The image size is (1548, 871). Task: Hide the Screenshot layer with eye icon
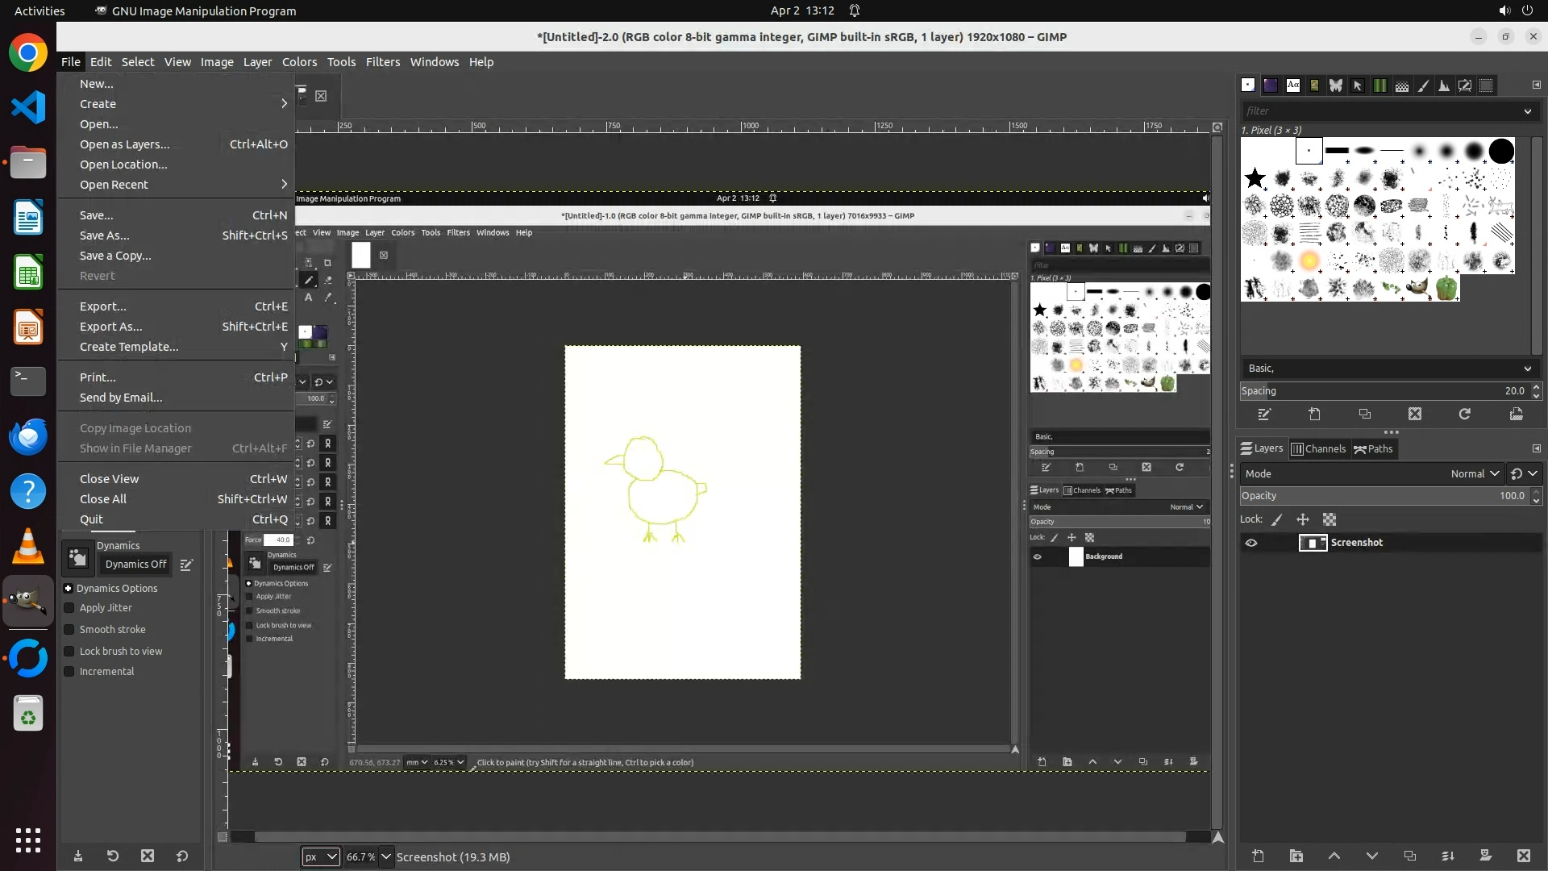coord(1251,543)
